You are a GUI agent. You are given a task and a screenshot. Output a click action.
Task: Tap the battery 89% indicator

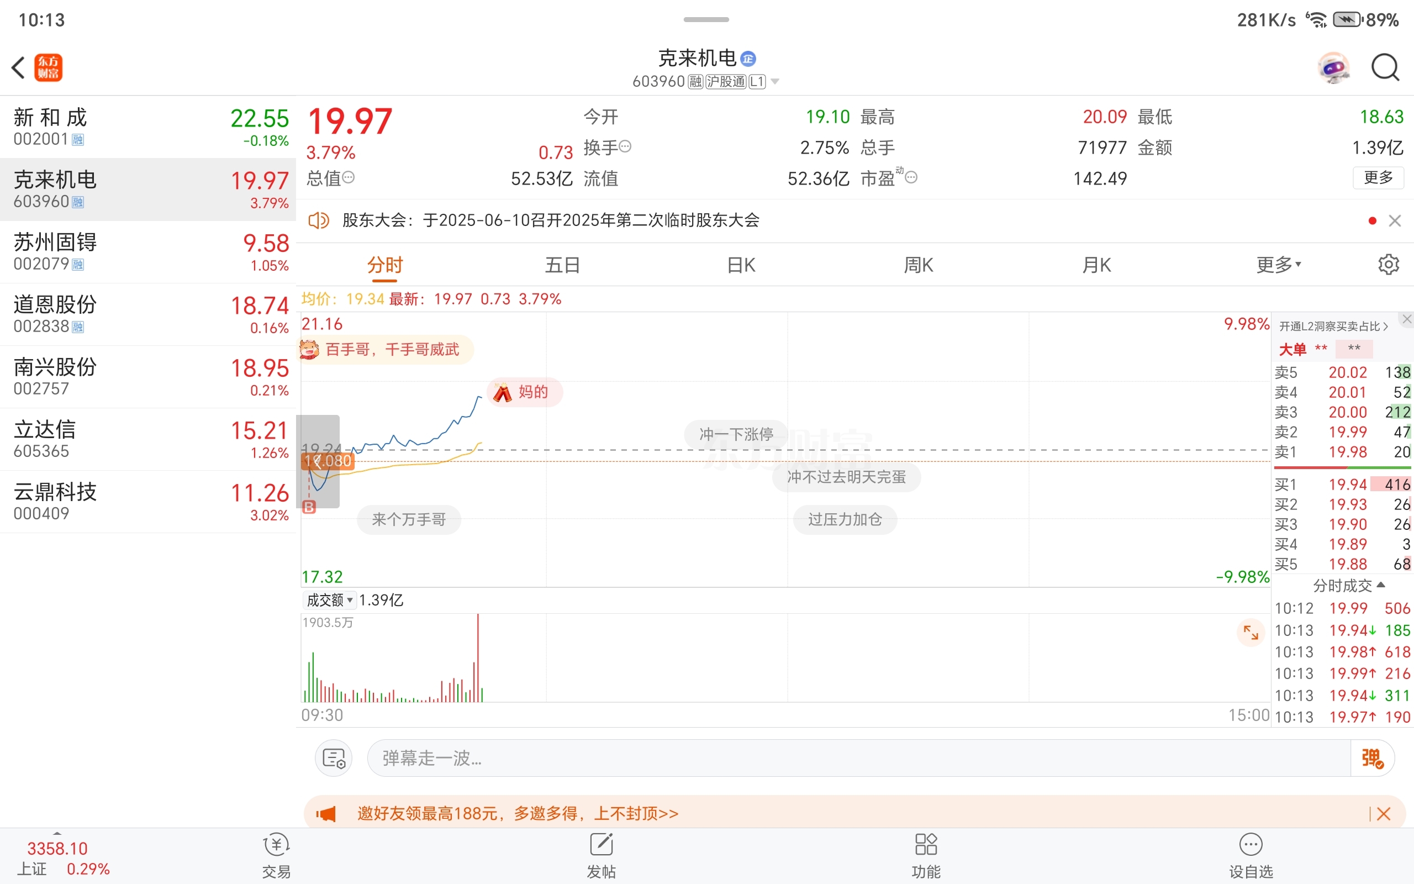[x=1366, y=20]
